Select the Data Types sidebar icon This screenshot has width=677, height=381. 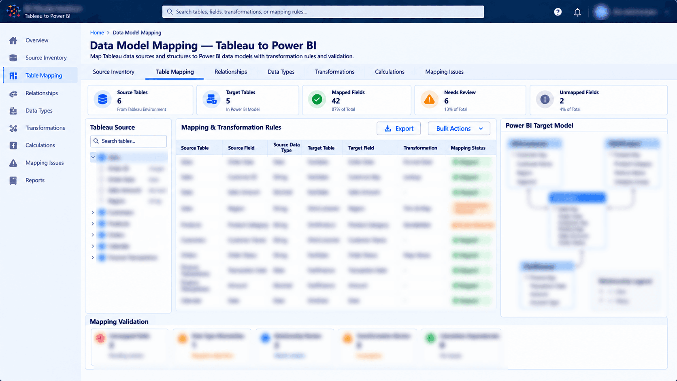(x=13, y=111)
